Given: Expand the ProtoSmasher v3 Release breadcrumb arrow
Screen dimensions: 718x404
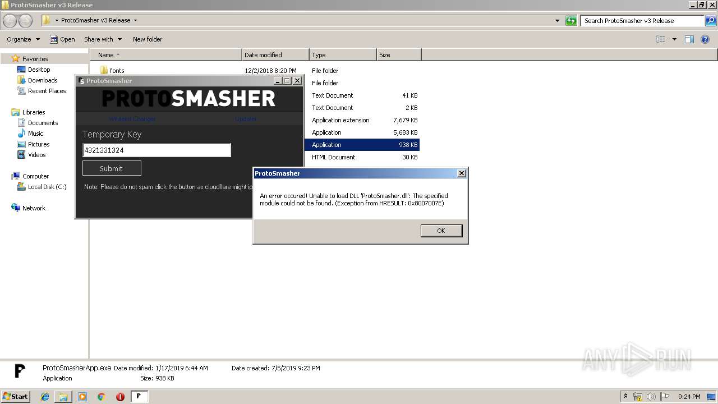Looking at the screenshot, I should [135, 20].
